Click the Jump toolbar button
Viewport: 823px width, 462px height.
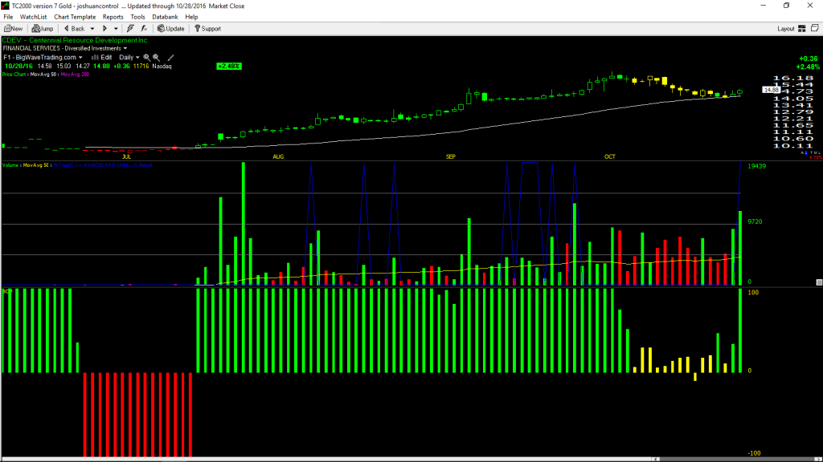[x=43, y=29]
